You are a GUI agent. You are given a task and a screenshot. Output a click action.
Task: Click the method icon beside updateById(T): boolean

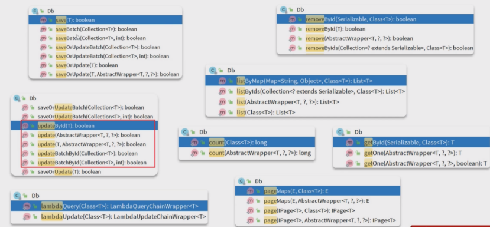[25, 126]
